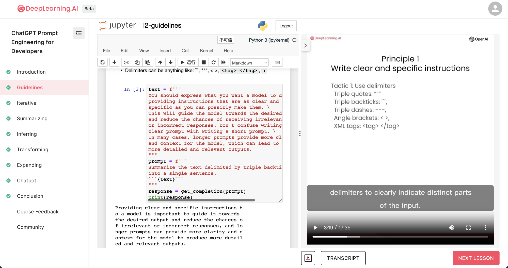
Task: Seek in the video progress bar
Action: coord(400,237)
